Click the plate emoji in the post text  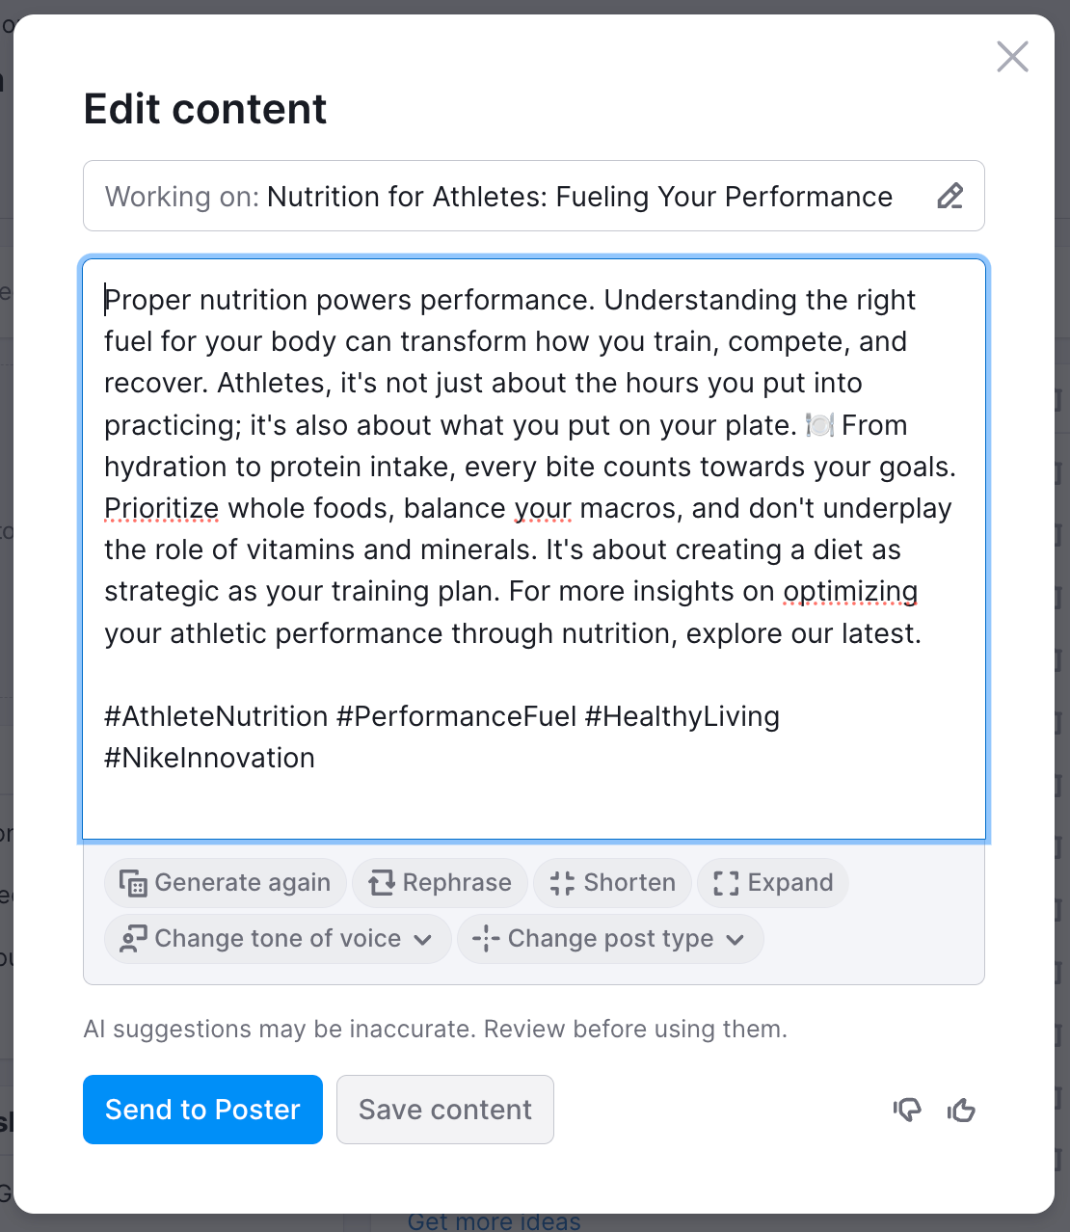tap(819, 425)
